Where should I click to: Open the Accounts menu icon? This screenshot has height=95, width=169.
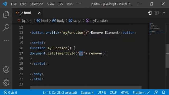[6, 70]
